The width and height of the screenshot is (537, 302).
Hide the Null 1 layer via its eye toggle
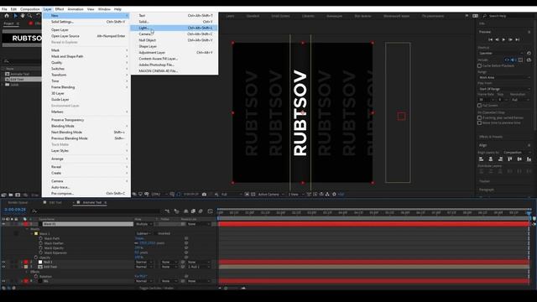[x=3, y=262]
